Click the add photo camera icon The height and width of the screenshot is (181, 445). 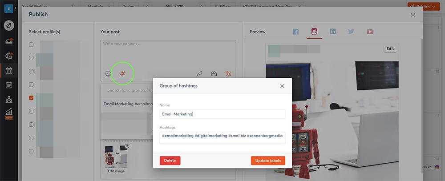pos(228,74)
